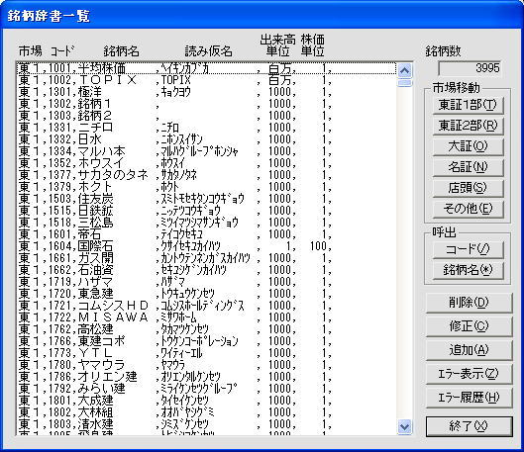Open the 店頭(S) market list
Image resolution: width=524 pixels, height=452 pixels.
468,188
